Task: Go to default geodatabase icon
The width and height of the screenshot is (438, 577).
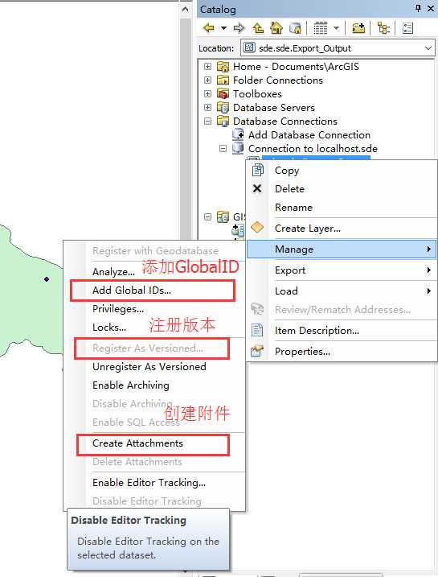Action: point(296,28)
